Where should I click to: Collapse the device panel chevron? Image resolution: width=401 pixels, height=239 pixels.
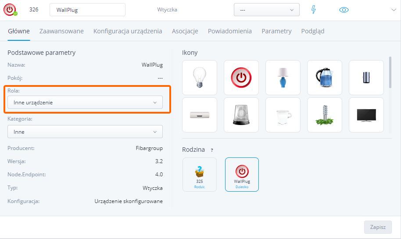393,10
